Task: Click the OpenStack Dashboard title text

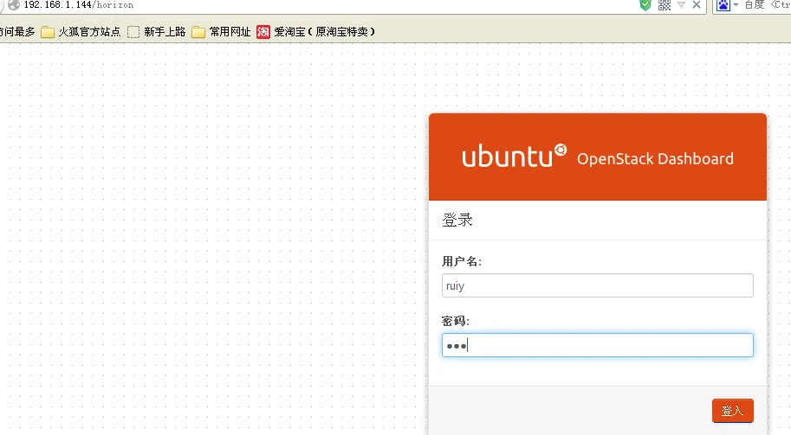Action: point(655,158)
